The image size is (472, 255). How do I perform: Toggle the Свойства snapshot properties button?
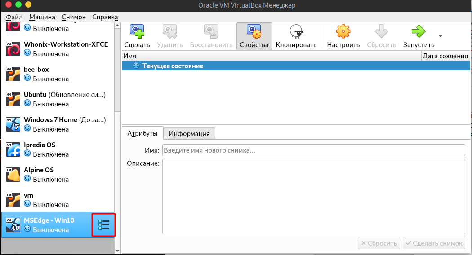(x=254, y=36)
